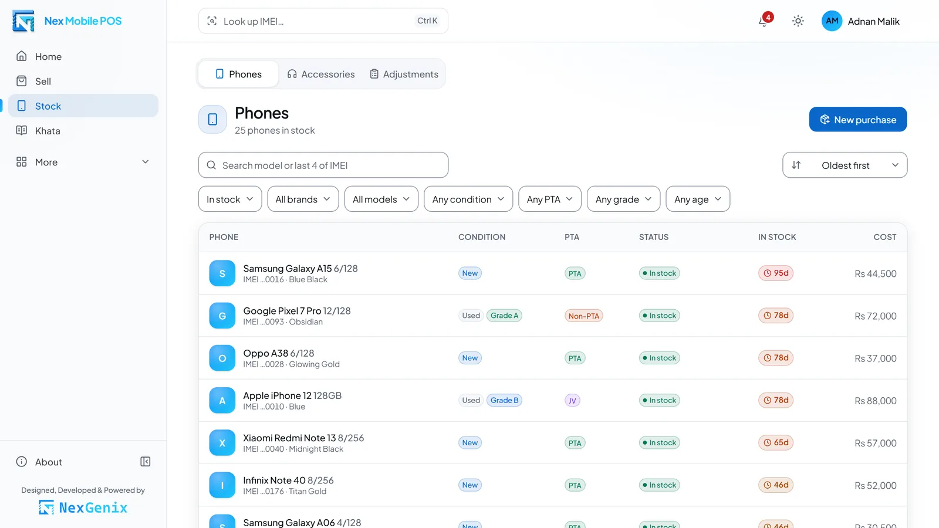Image resolution: width=939 pixels, height=528 pixels.
Task: Click Grade B badge on iPhone 12 row
Action: coord(505,400)
